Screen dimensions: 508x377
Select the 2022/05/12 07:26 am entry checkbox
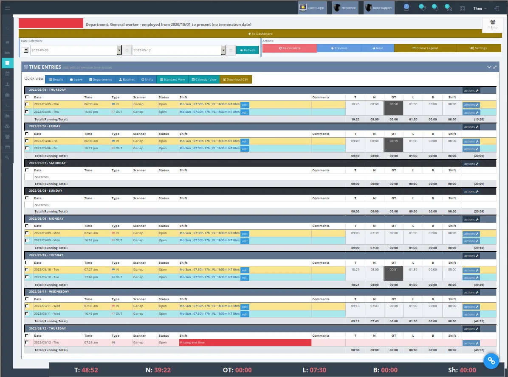[x=27, y=342]
